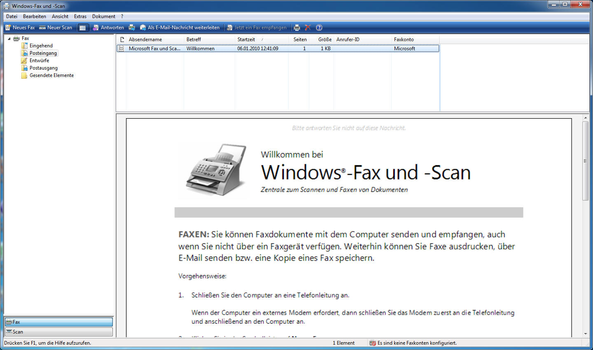Viewport: 593px width, 350px height.
Task: Sort by the Anrufer-ID column header
Action: (x=363, y=40)
